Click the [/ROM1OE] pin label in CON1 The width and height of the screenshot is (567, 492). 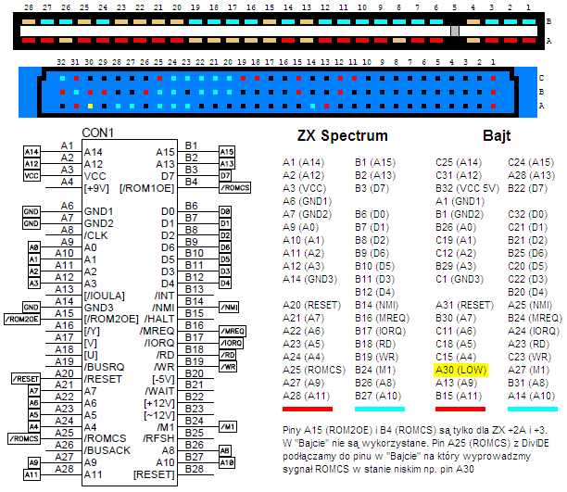(x=146, y=188)
